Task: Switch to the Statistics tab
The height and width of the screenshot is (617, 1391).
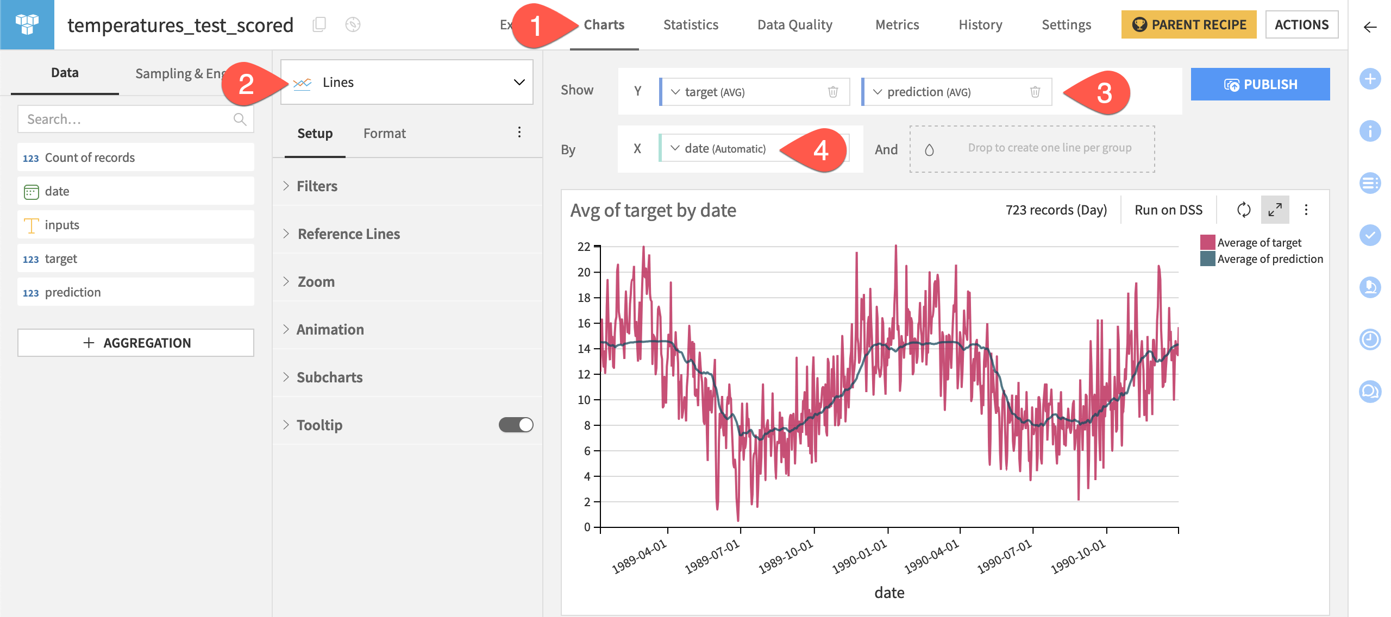Action: point(690,24)
